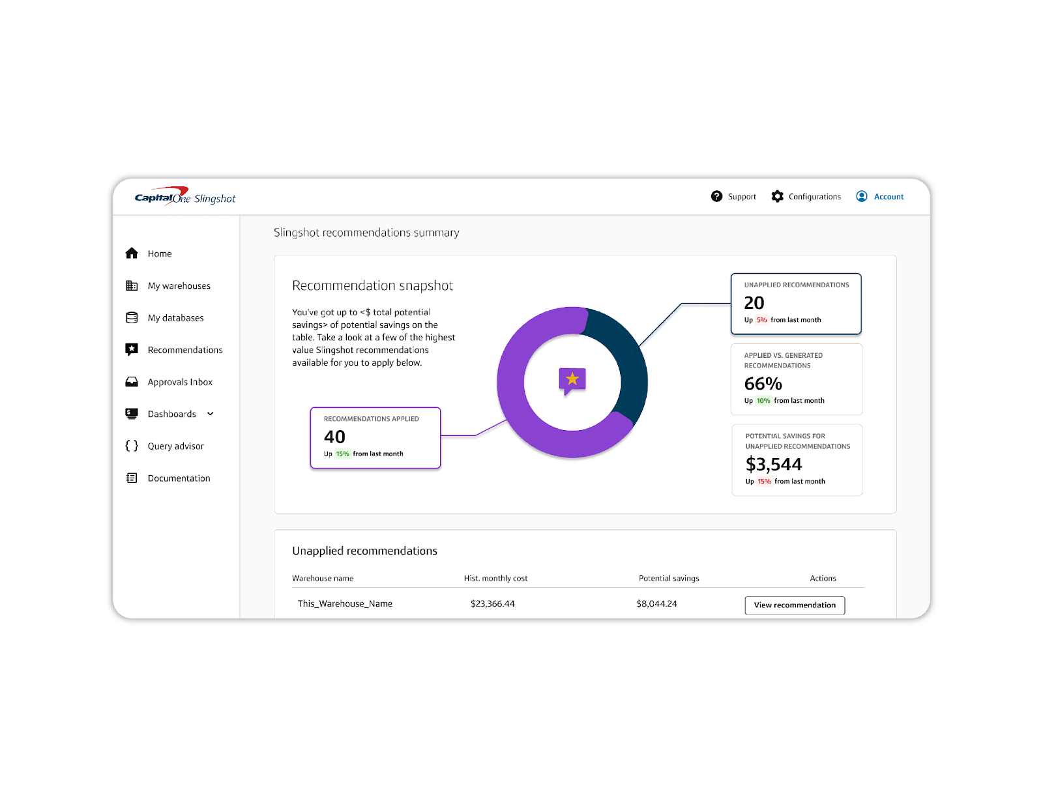Click the View recommendation button
The image size is (1043, 797).
(794, 605)
